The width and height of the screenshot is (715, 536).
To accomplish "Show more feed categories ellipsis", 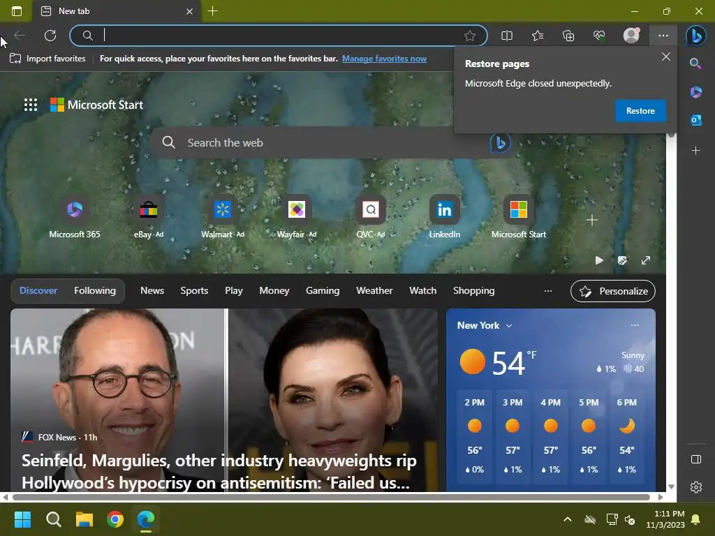I will tap(548, 291).
